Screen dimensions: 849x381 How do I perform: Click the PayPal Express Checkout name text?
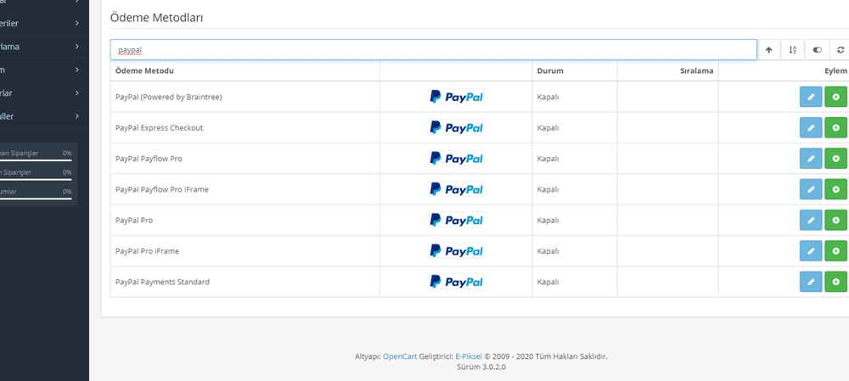(x=160, y=128)
